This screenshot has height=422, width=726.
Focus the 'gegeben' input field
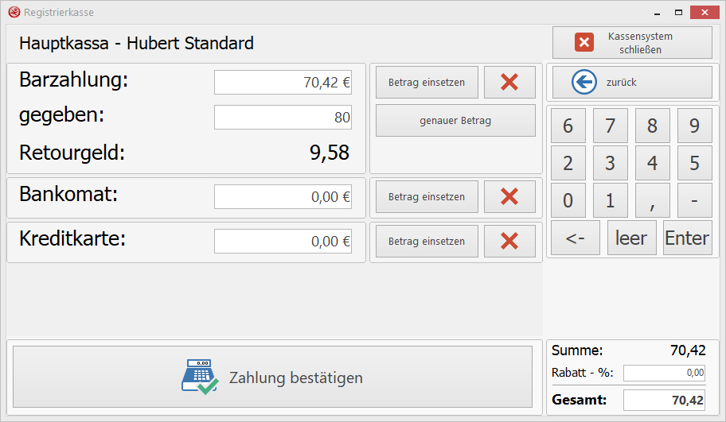[x=283, y=118]
